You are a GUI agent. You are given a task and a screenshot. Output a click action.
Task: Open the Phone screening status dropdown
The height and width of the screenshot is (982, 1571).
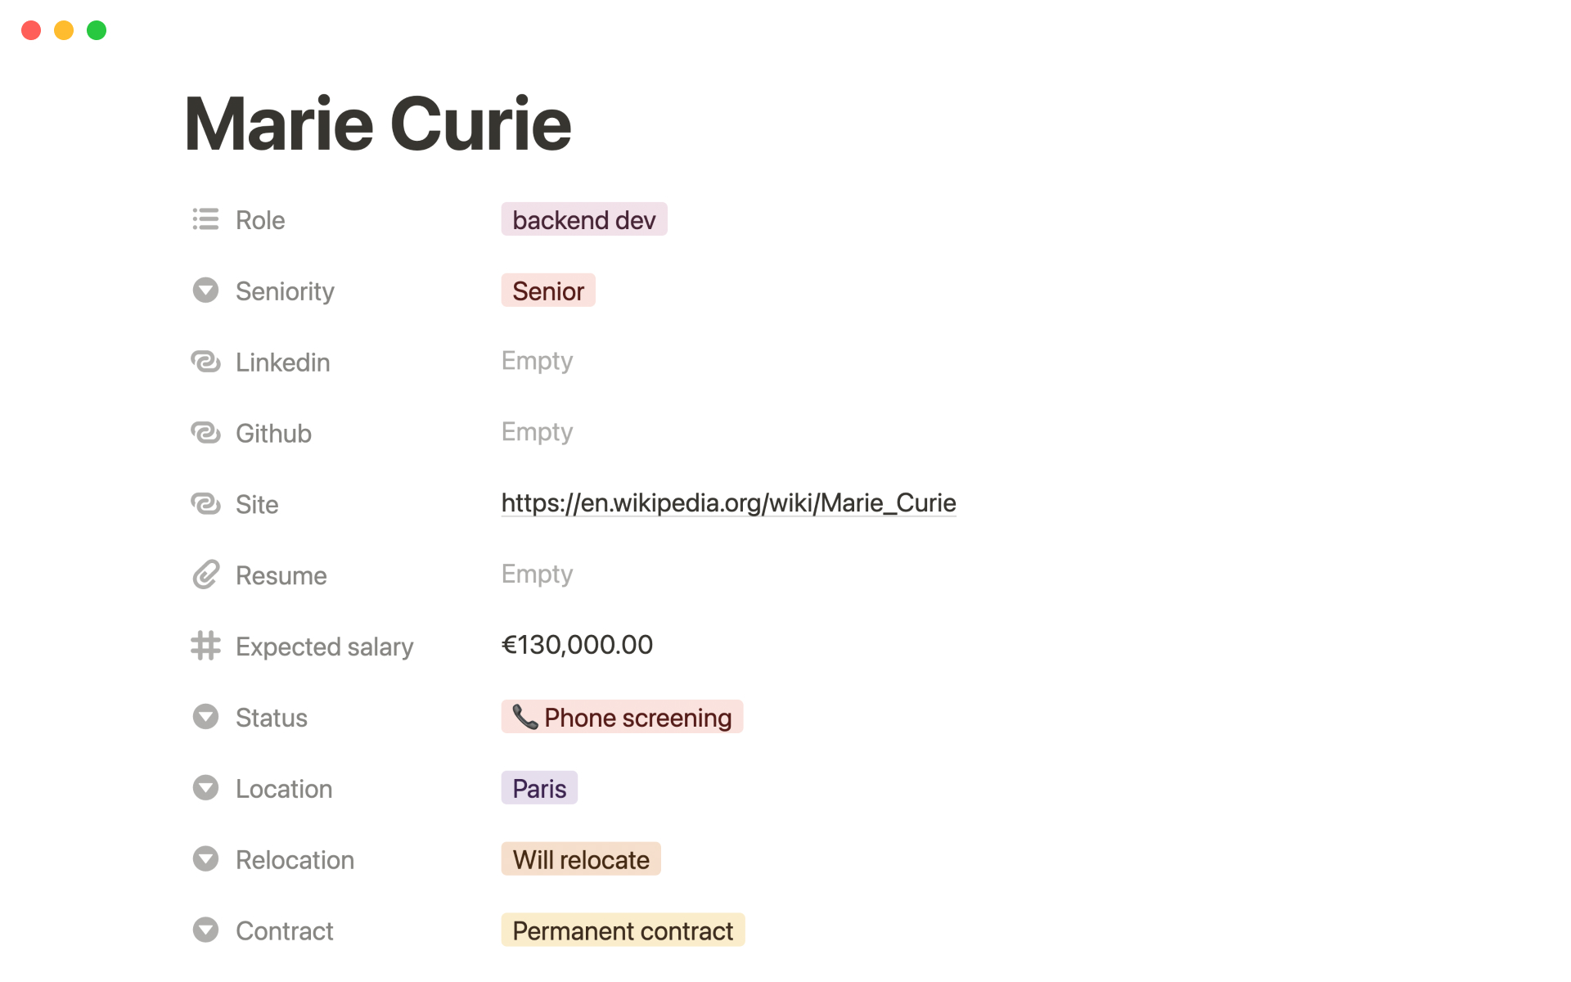coord(622,717)
